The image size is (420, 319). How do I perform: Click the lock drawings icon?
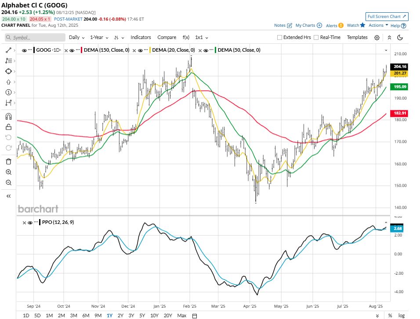click(9, 127)
